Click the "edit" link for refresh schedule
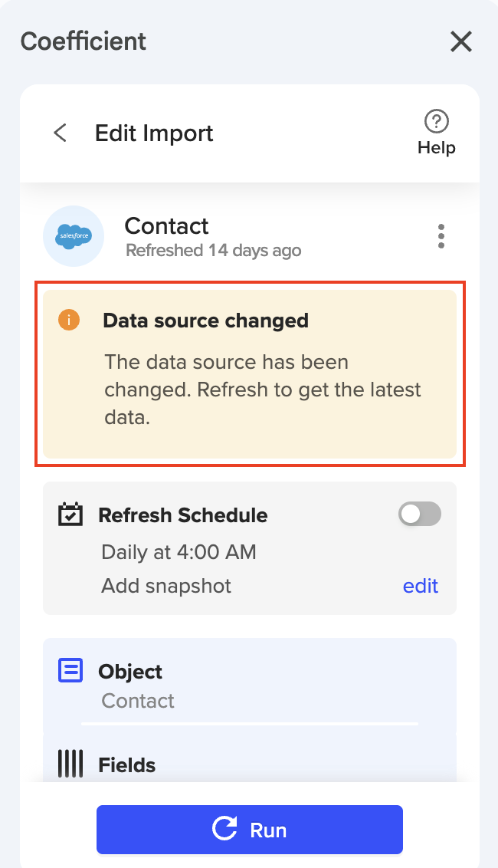 click(421, 586)
